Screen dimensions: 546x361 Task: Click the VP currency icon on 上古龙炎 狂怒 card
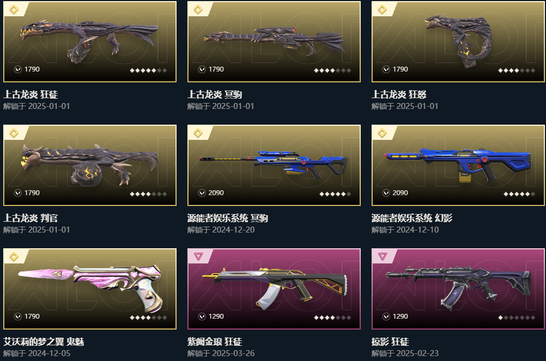(386, 69)
